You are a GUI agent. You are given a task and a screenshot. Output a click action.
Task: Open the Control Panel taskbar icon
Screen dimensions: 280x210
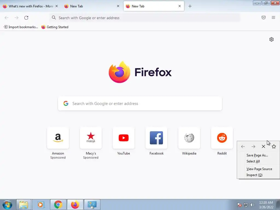coord(92,205)
